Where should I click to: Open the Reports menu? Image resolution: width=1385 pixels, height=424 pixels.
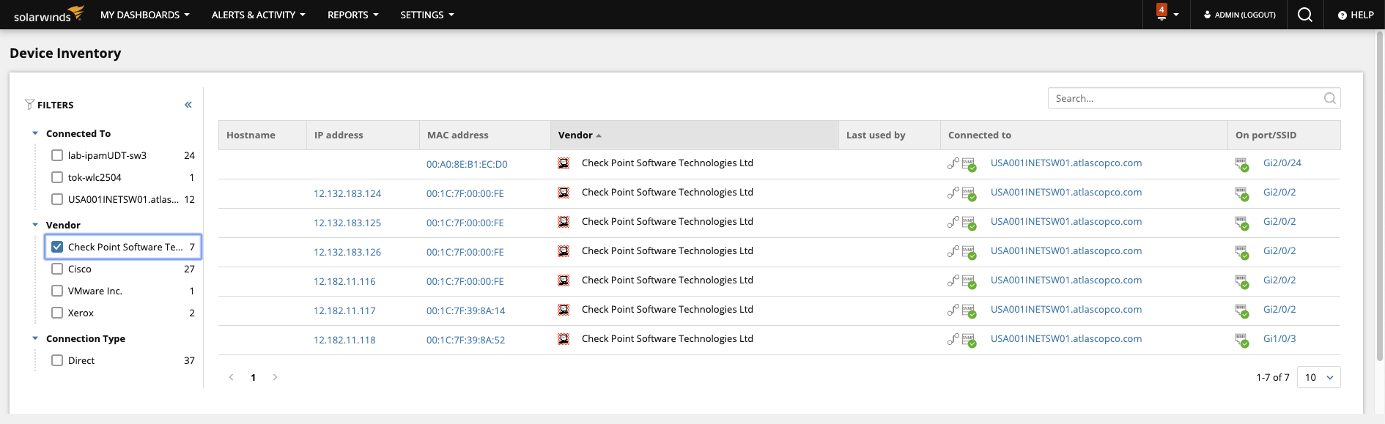(352, 15)
